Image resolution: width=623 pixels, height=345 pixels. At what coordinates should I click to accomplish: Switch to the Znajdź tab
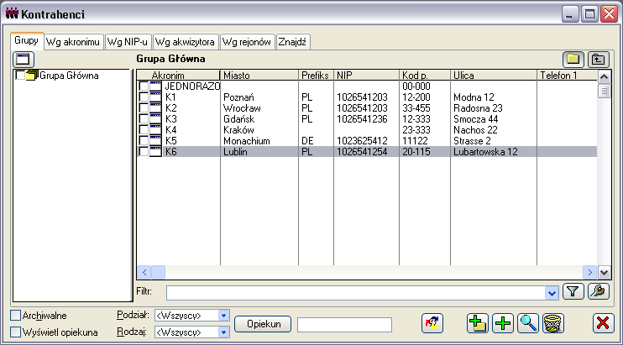292,42
